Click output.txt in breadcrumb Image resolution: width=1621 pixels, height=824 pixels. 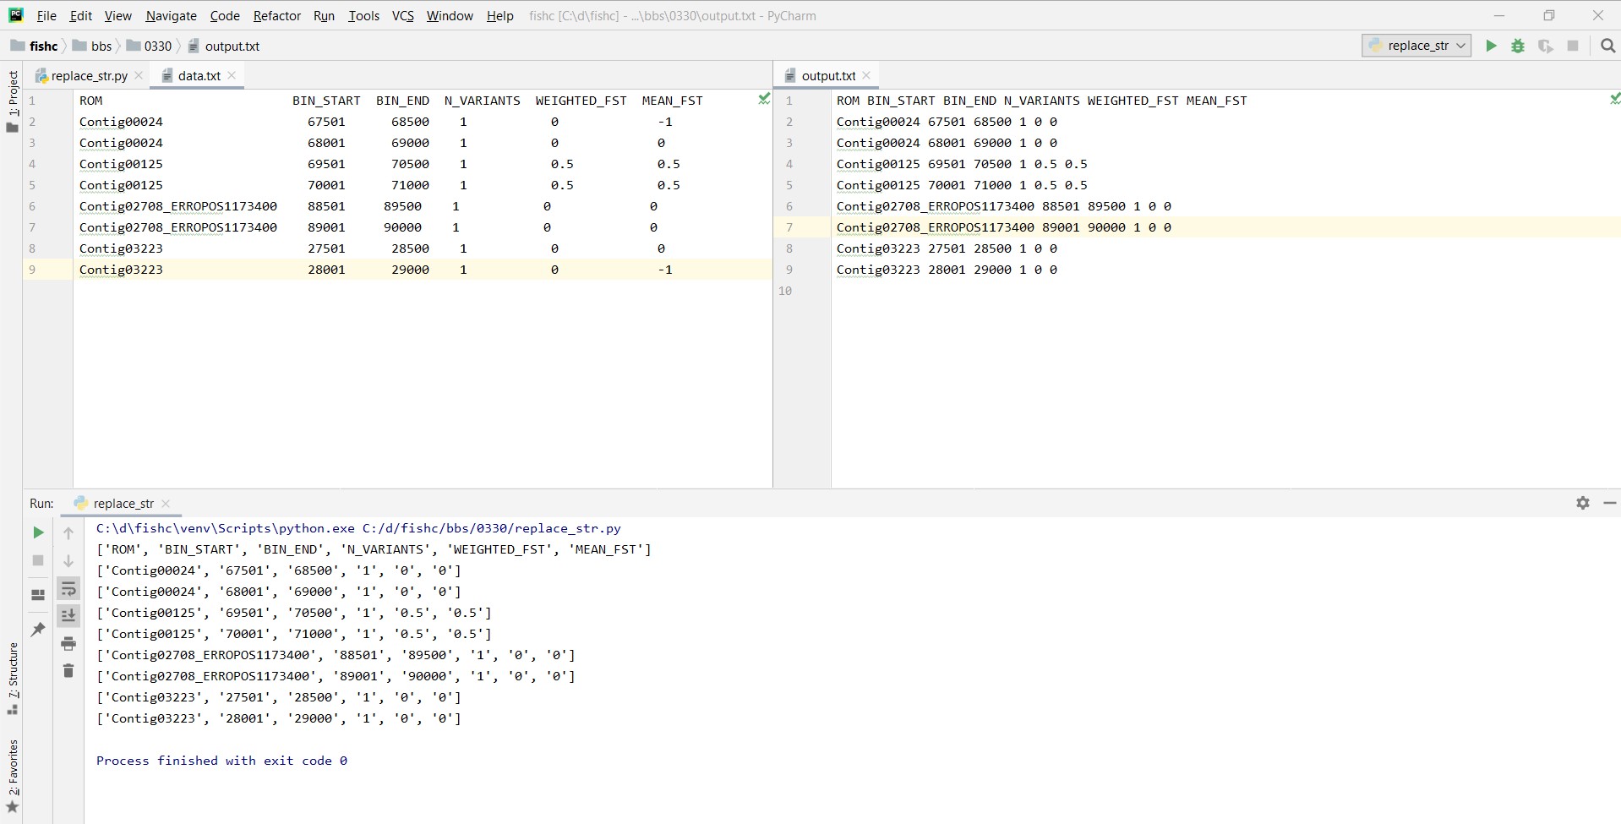click(224, 46)
